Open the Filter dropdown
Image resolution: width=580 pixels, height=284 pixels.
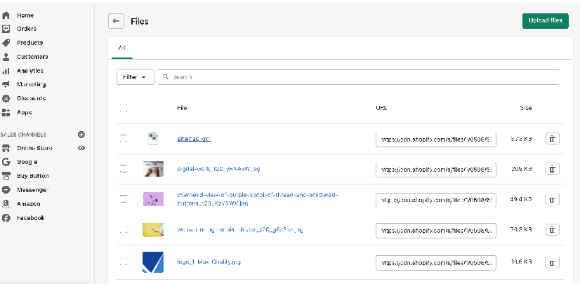135,77
